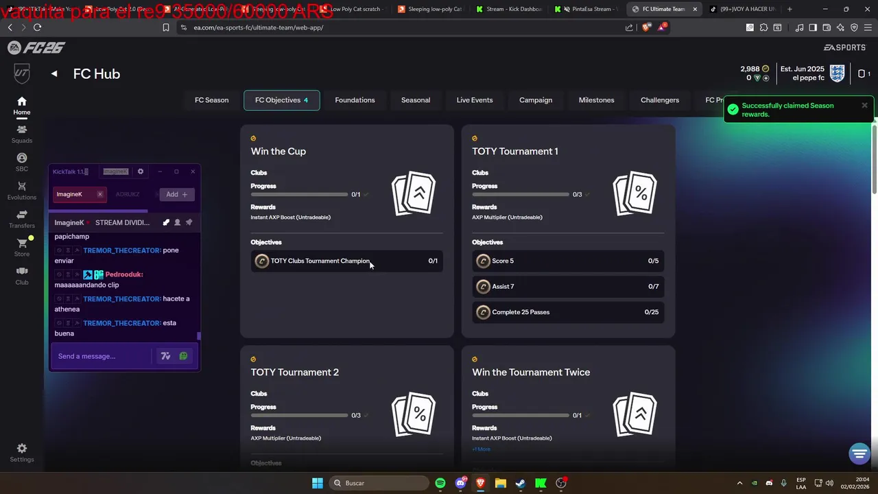Open 7TV emote picker in KickTalk
Image resolution: width=878 pixels, height=494 pixels.
coord(165,356)
